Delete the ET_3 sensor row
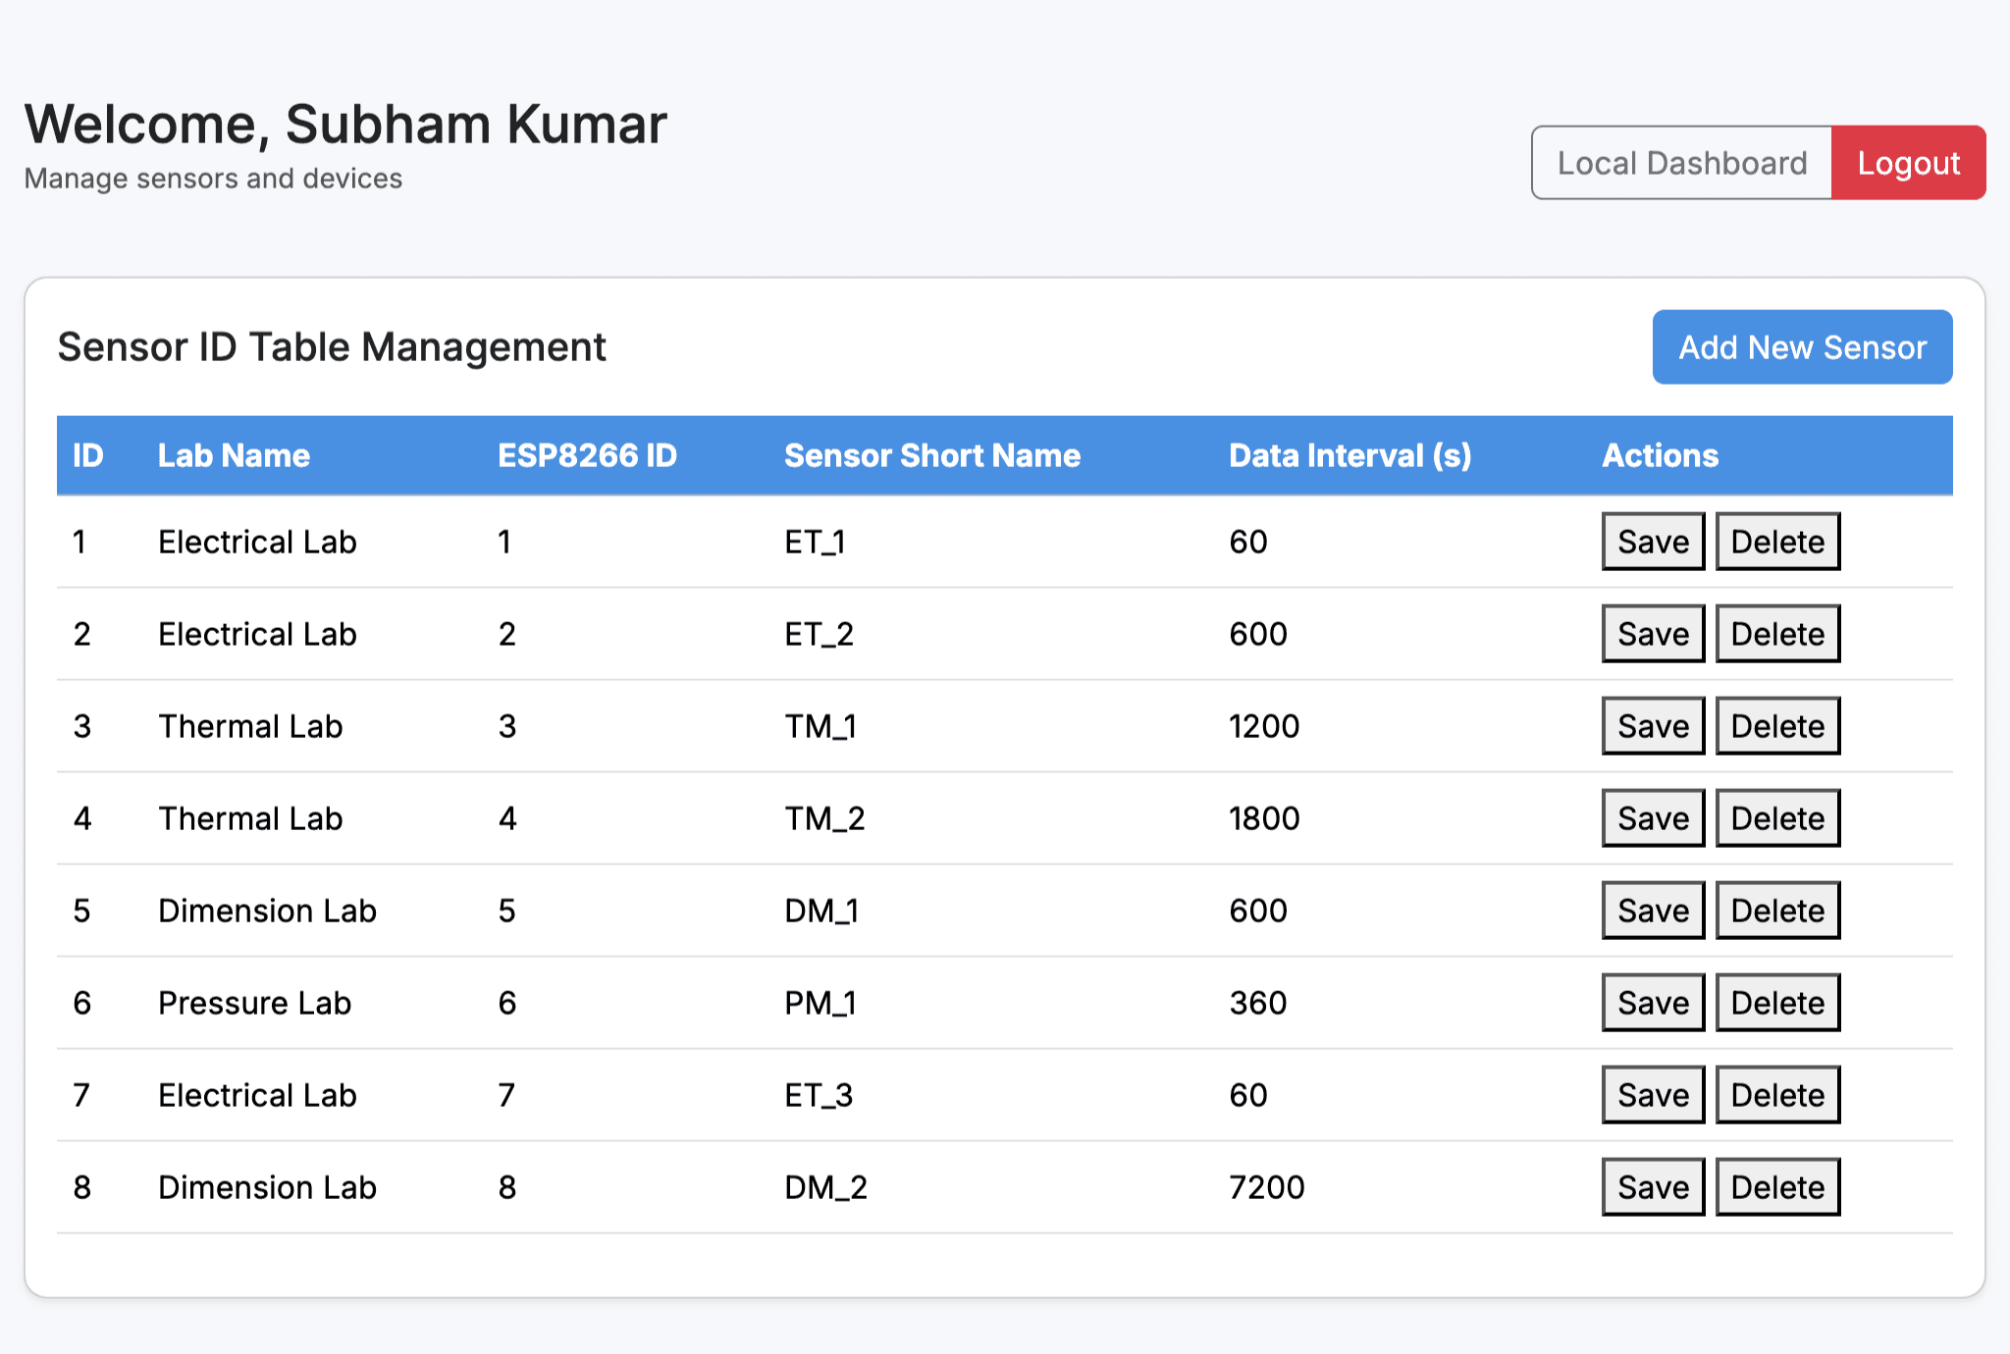The image size is (2010, 1354). (1777, 1095)
